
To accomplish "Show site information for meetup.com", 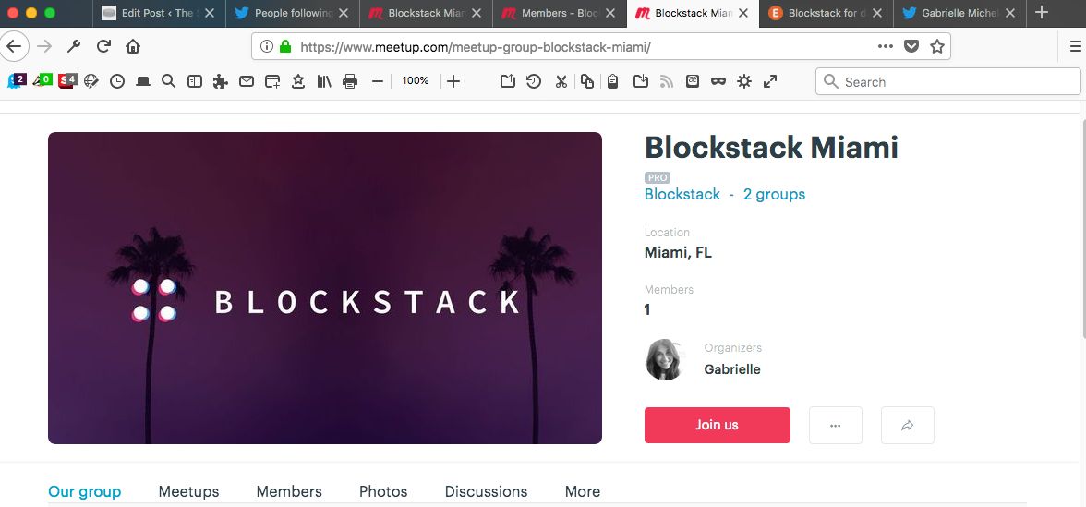I will click(267, 46).
